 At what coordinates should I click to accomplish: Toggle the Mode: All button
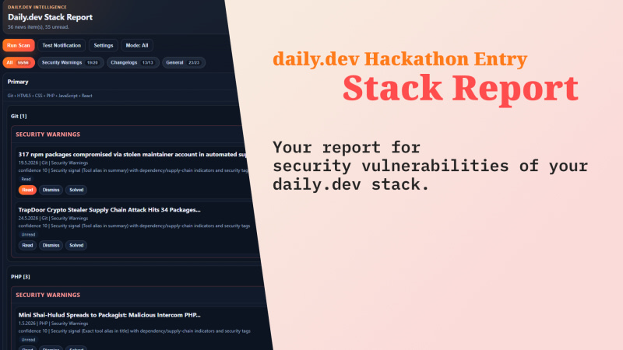[x=137, y=45]
